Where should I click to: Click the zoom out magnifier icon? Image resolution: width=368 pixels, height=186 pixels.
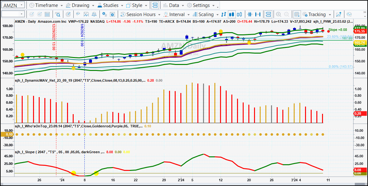[286, 15]
